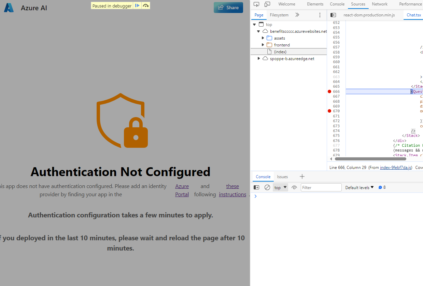The height and width of the screenshot is (286, 423).
Task: Show more navigator tabs chevron
Action: (297, 15)
